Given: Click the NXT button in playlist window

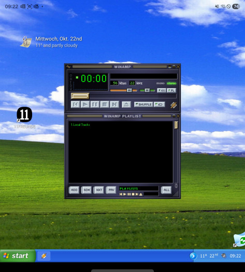Looking at the screenshot, I should [x=99, y=190].
